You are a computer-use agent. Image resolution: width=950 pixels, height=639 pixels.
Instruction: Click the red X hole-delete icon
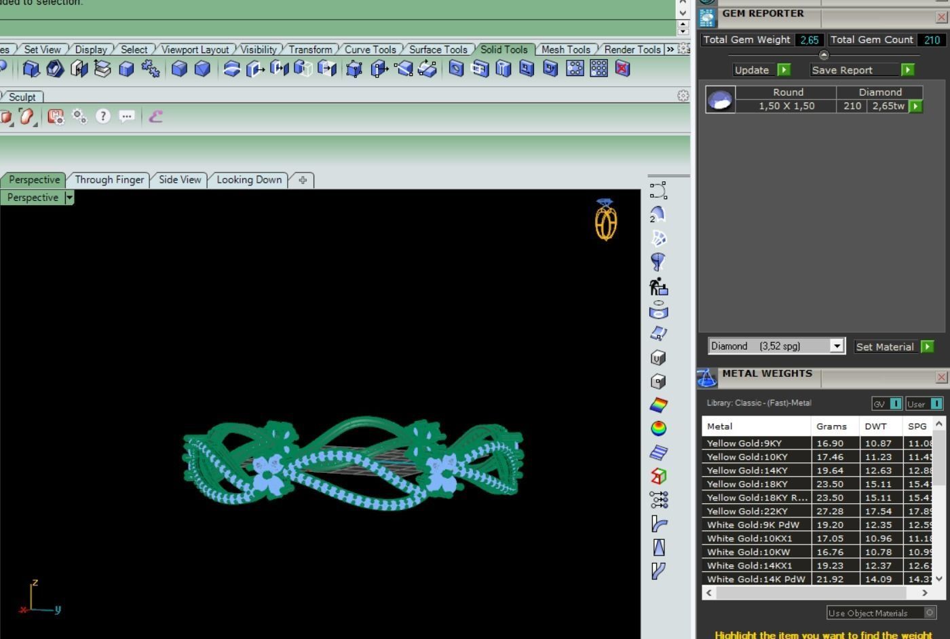622,68
